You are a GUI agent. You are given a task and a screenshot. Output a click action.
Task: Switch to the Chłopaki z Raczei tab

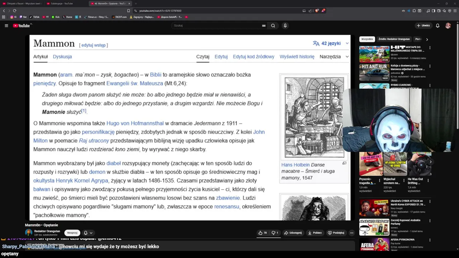(22, 4)
